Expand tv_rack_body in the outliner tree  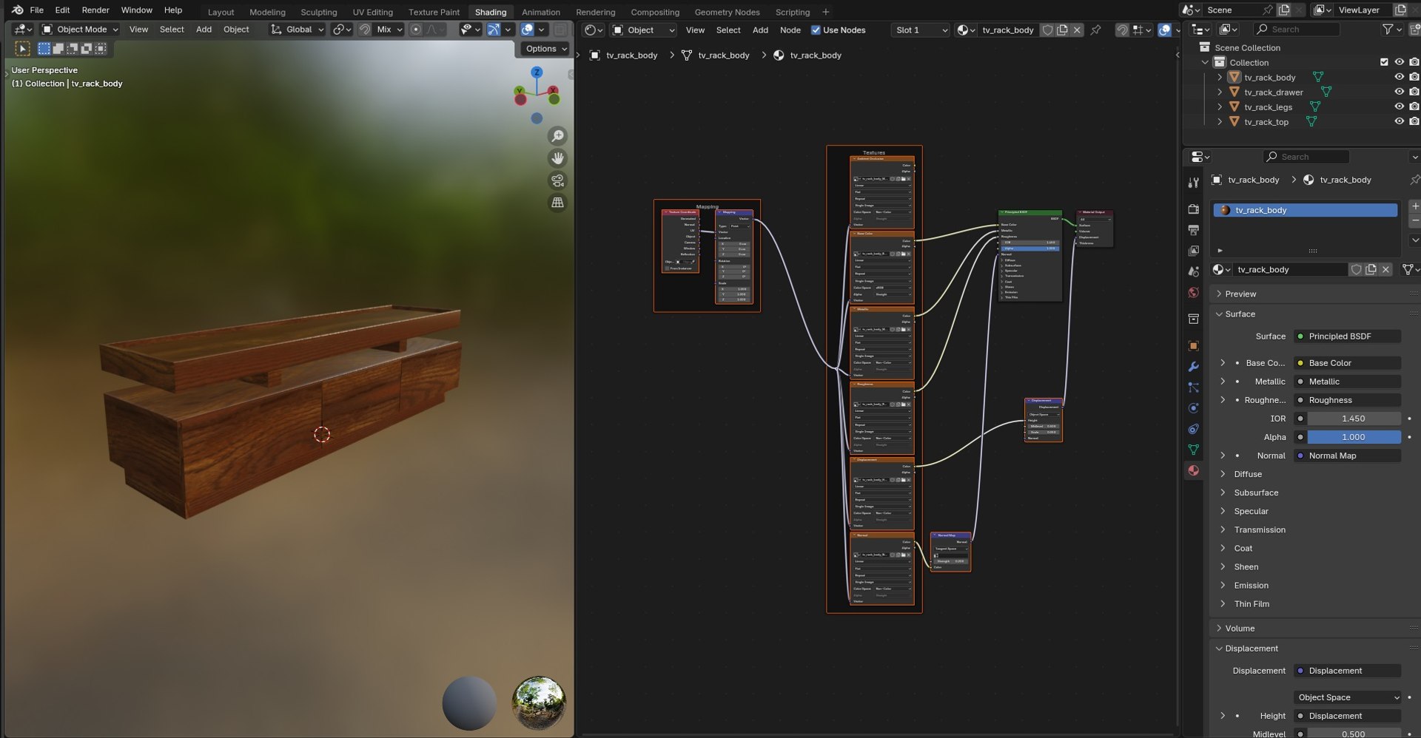click(1220, 78)
